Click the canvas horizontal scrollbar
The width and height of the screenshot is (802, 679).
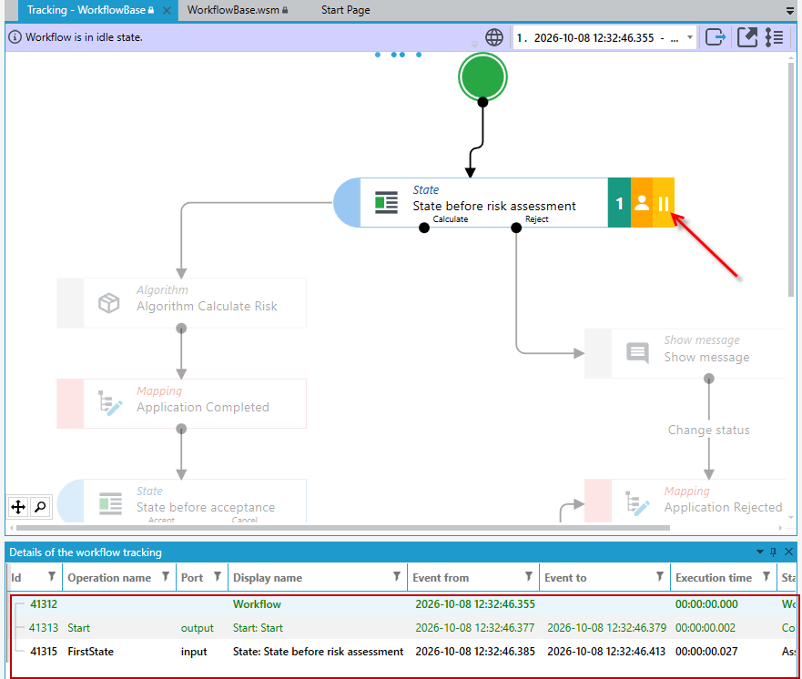(x=342, y=528)
